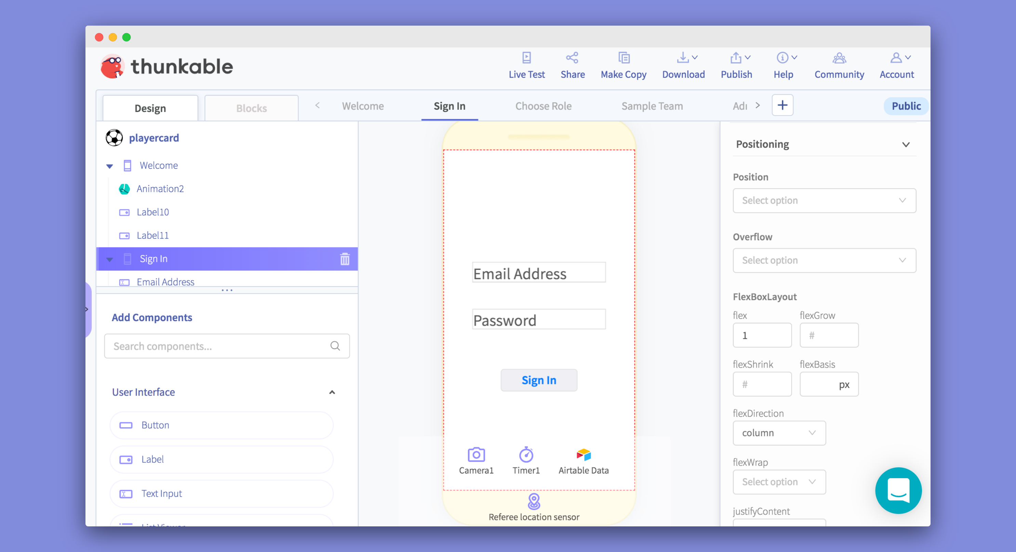The width and height of the screenshot is (1016, 552).
Task: Click the flex value field
Action: point(762,335)
